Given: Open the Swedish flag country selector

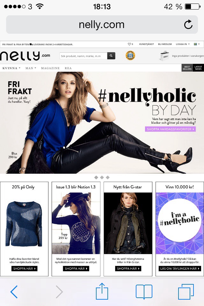Looking at the screenshot, I should coord(197,44).
